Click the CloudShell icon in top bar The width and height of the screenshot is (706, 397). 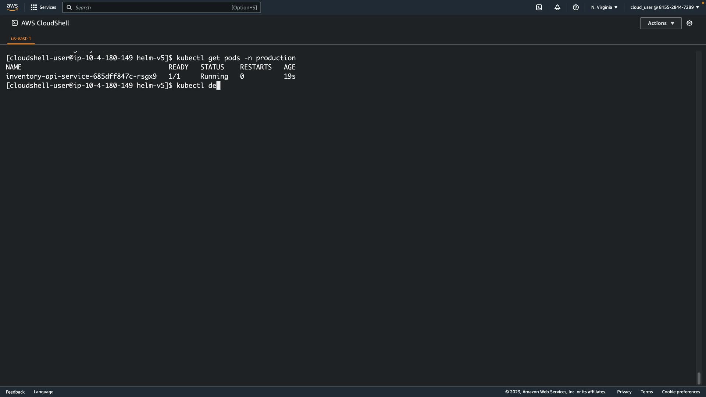539,7
